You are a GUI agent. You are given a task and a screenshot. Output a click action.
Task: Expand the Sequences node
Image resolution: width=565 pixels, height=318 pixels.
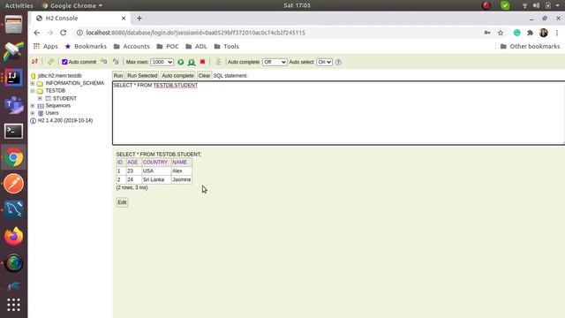[x=33, y=106]
